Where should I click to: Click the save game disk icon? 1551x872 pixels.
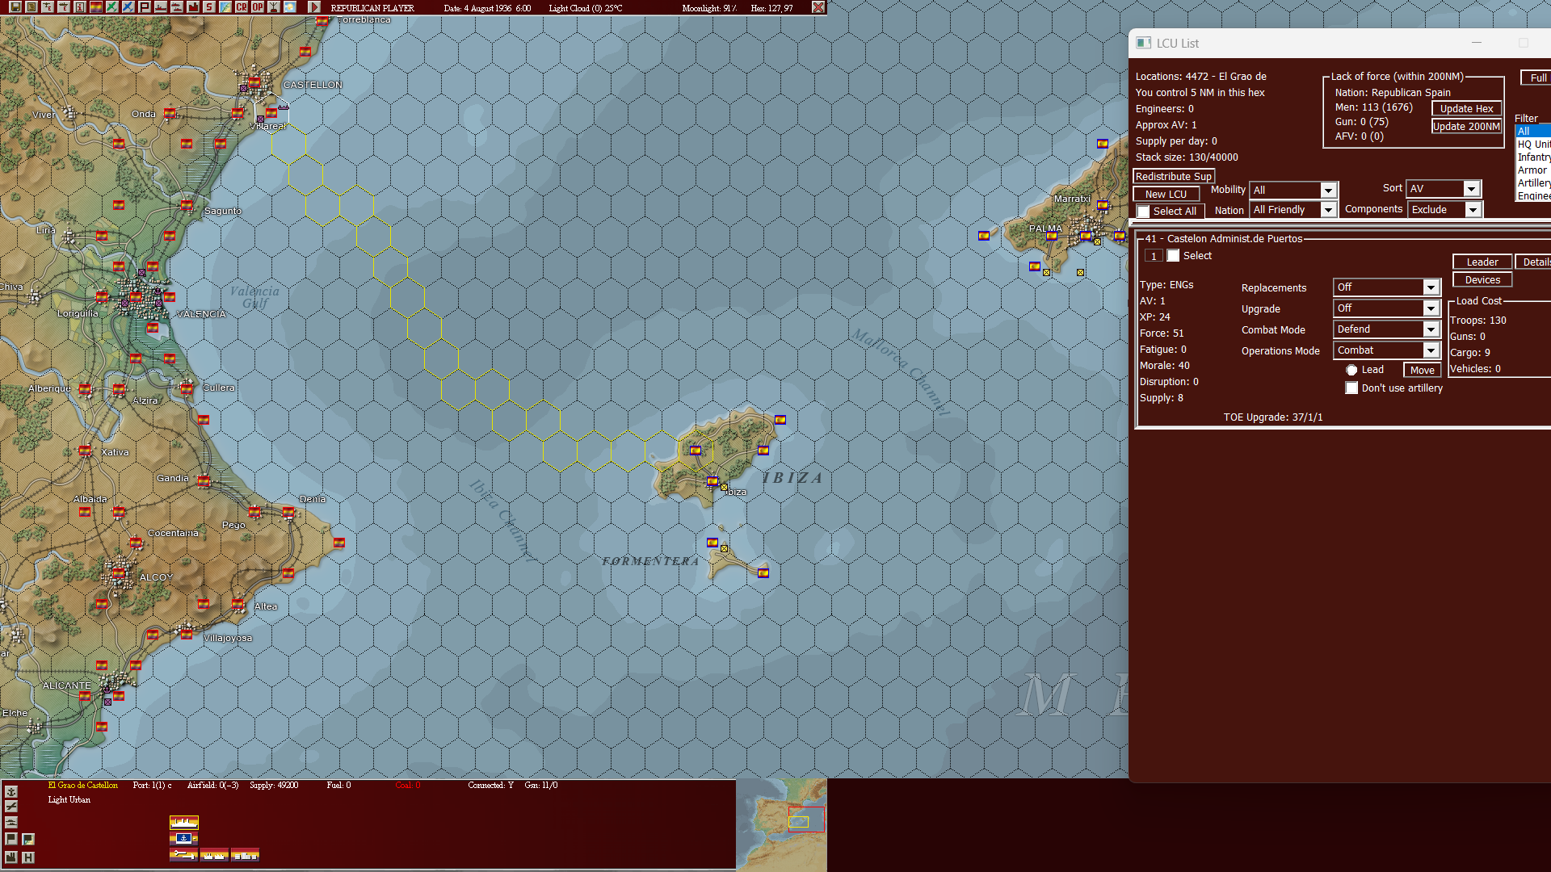[x=15, y=7]
